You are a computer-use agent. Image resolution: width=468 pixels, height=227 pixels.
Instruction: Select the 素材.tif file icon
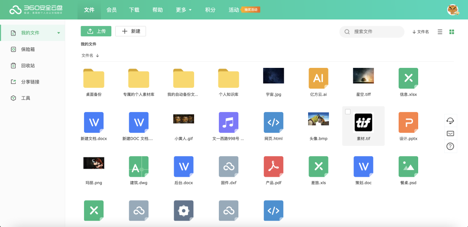click(x=363, y=122)
